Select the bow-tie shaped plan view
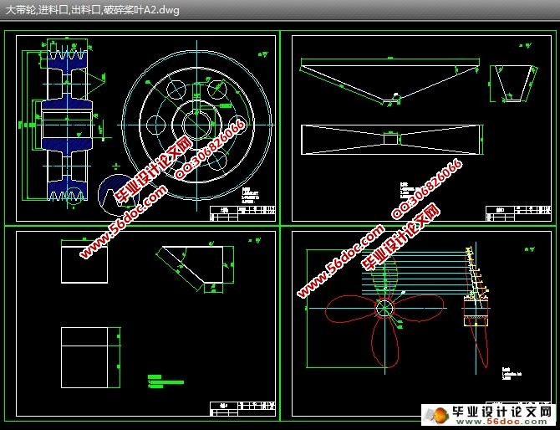 (390, 140)
